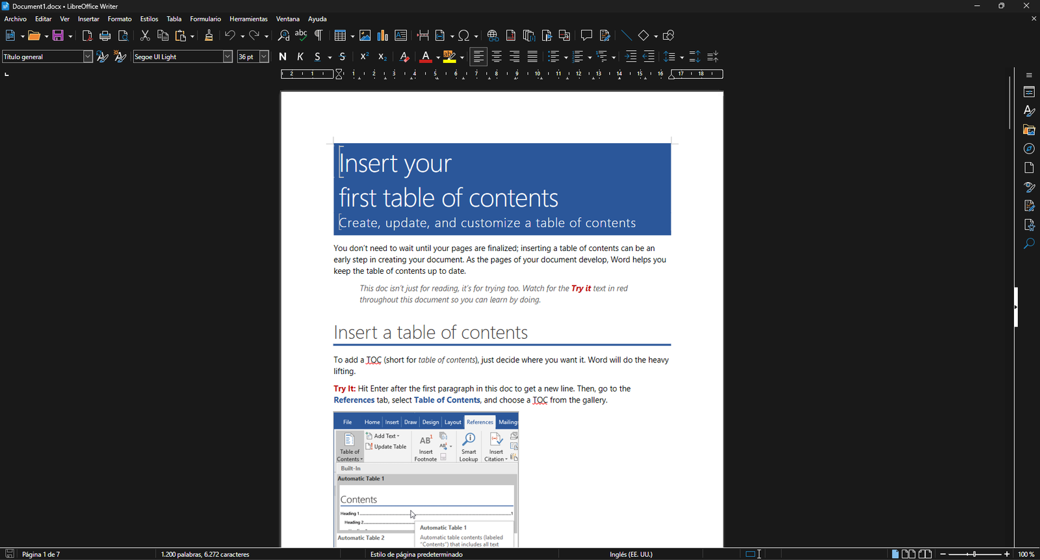This screenshot has width=1040, height=560.
Task: Open the Paste options dropdown arrow
Action: pyautogui.click(x=193, y=36)
